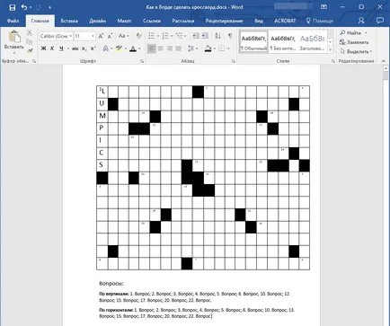Click the Найти (Find) button

coord(350,32)
